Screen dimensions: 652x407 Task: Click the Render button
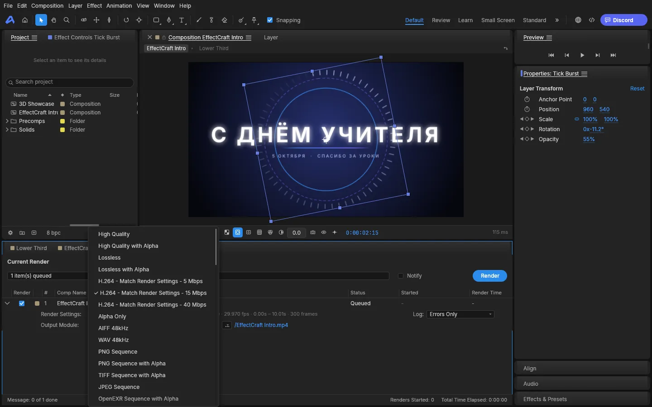tap(490, 276)
